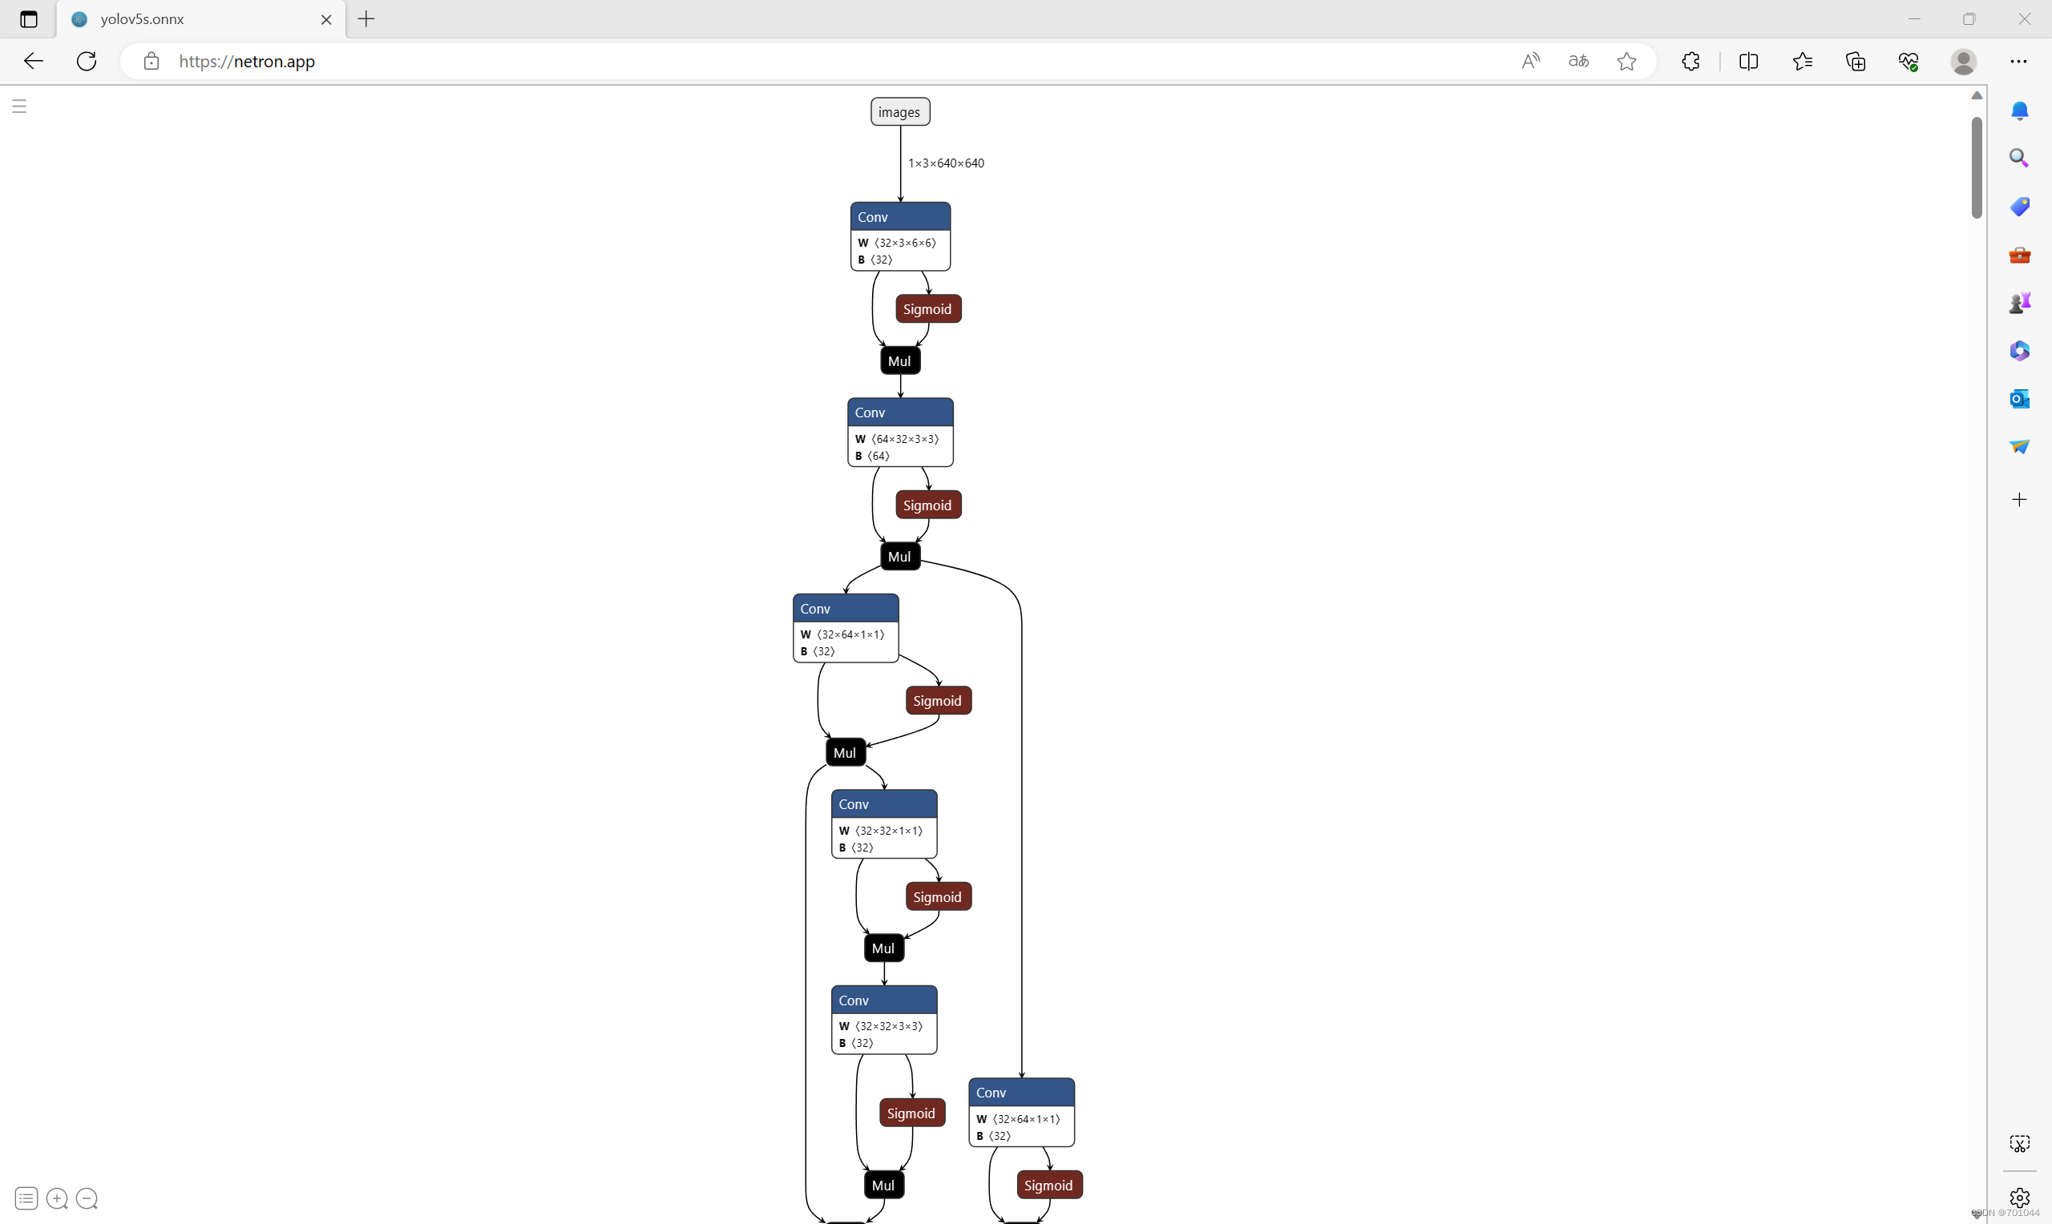Refresh the netron.app page
The image size is (2052, 1224).
[87, 61]
